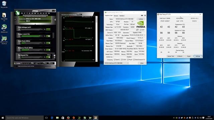This screenshot has width=214, height=120.
Task: Click the BIOS export share icon in GPU-Z
Action: click(x=137, y=30)
